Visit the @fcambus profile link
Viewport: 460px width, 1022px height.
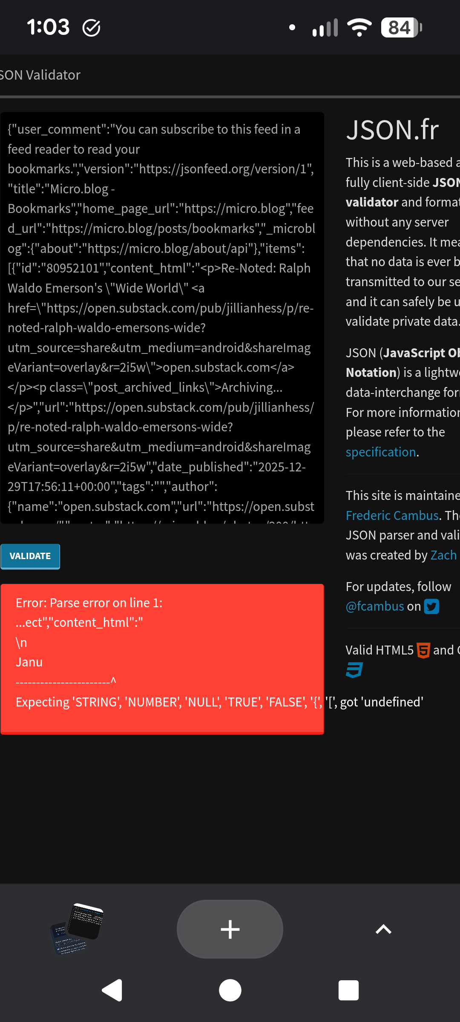(x=375, y=606)
